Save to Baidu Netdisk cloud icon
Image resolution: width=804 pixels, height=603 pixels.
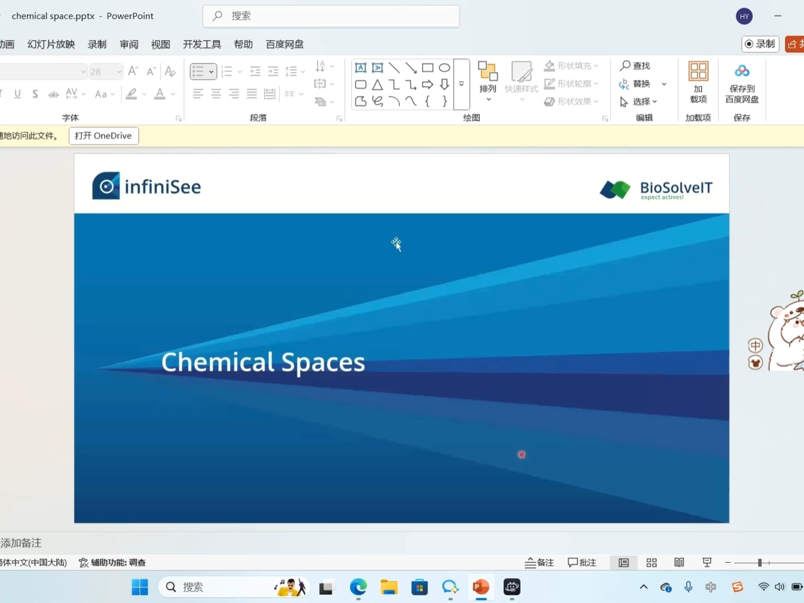pos(742,71)
